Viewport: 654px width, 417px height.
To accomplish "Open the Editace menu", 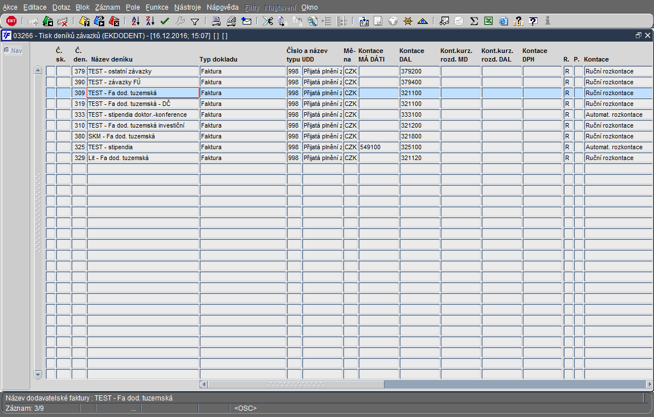I will click(x=35, y=7).
